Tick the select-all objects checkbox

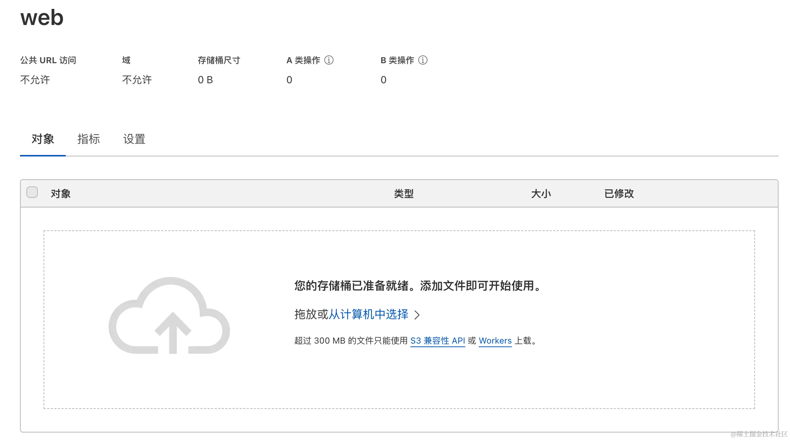(x=32, y=192)
